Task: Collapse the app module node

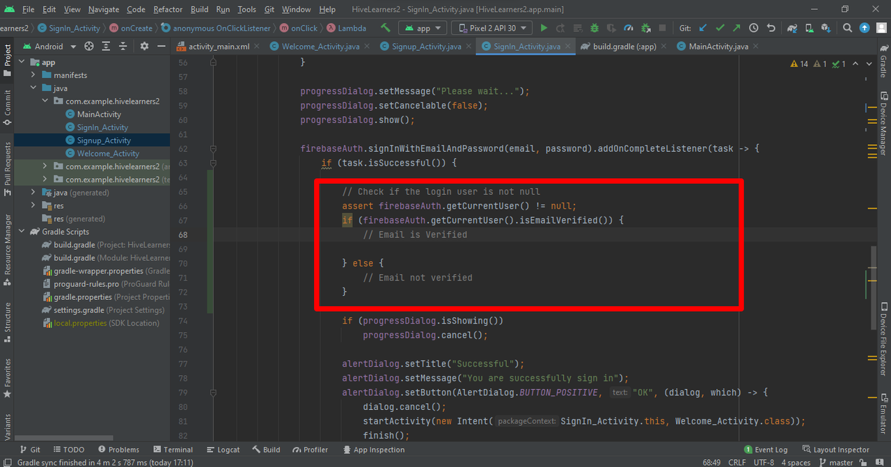Action: pos(22,62)
